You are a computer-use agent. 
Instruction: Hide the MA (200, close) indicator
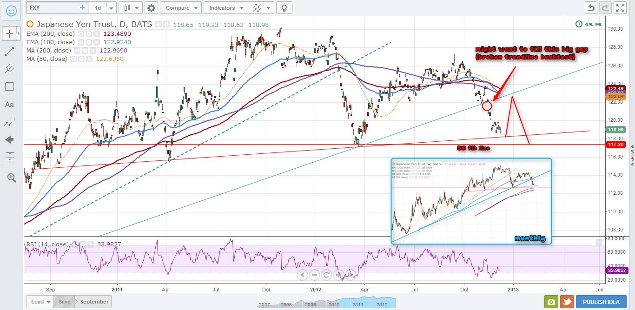pyautogui.click(x=77, y=51)
